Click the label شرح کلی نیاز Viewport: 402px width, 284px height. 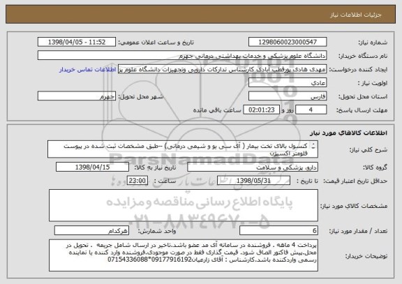coord(368,150)
